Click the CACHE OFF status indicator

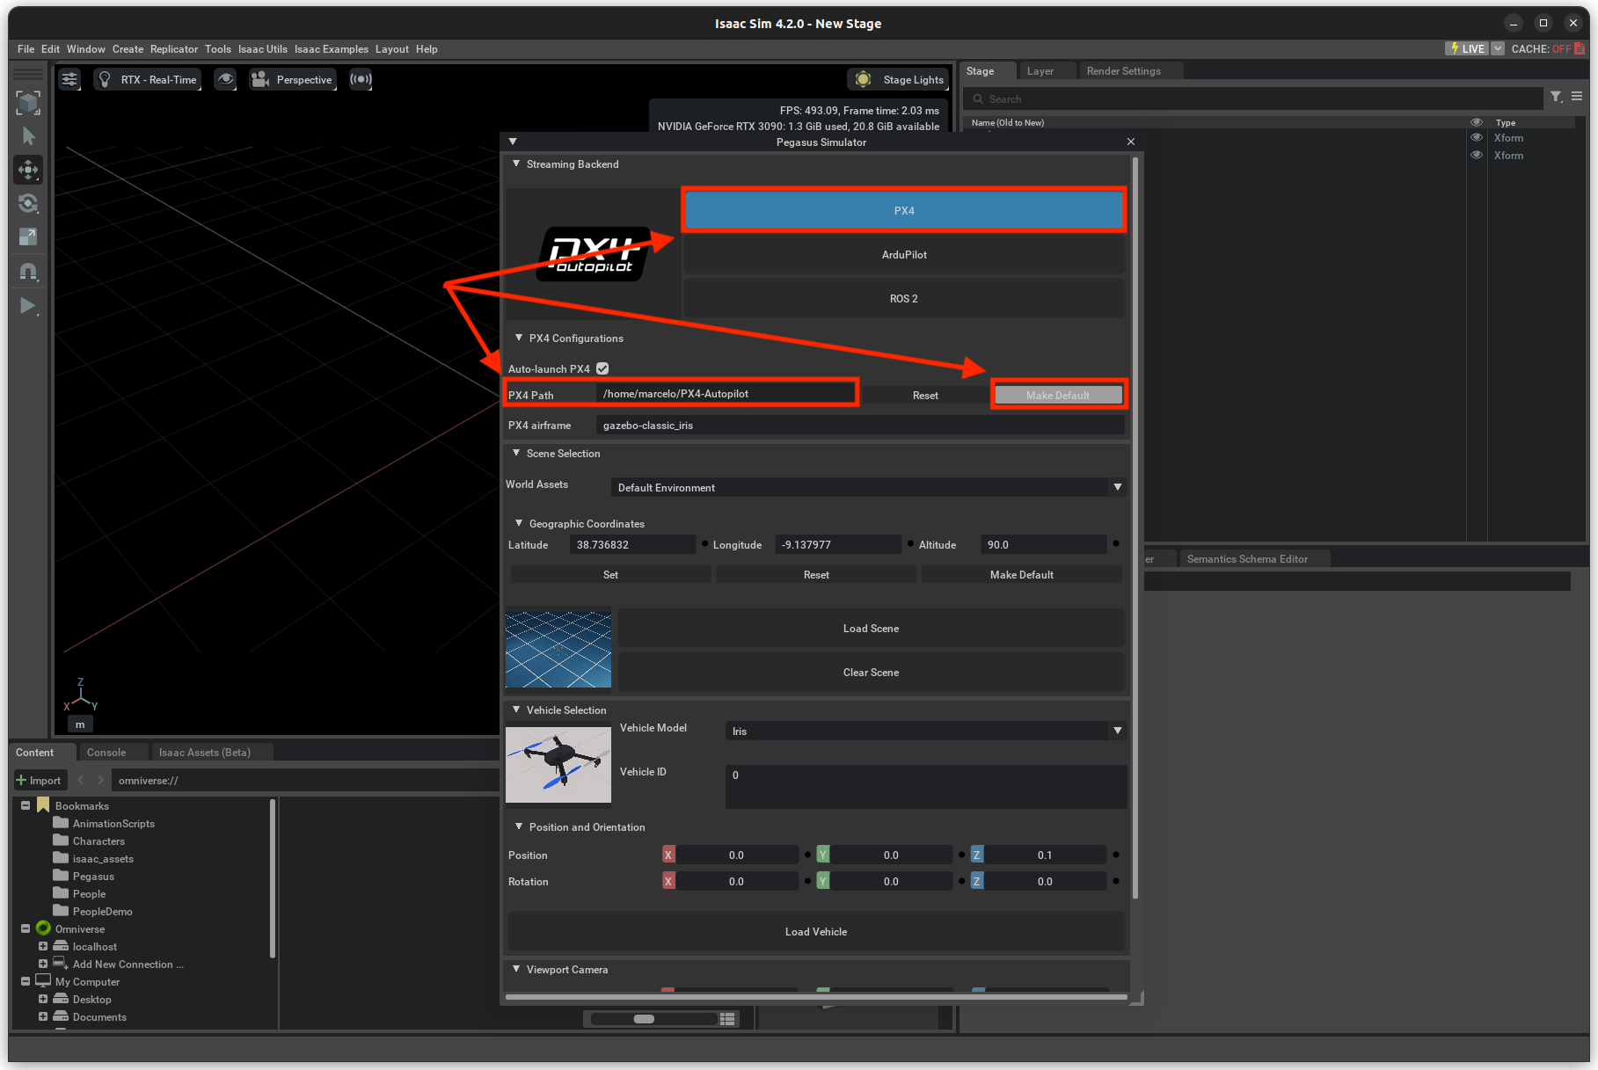1547,48
